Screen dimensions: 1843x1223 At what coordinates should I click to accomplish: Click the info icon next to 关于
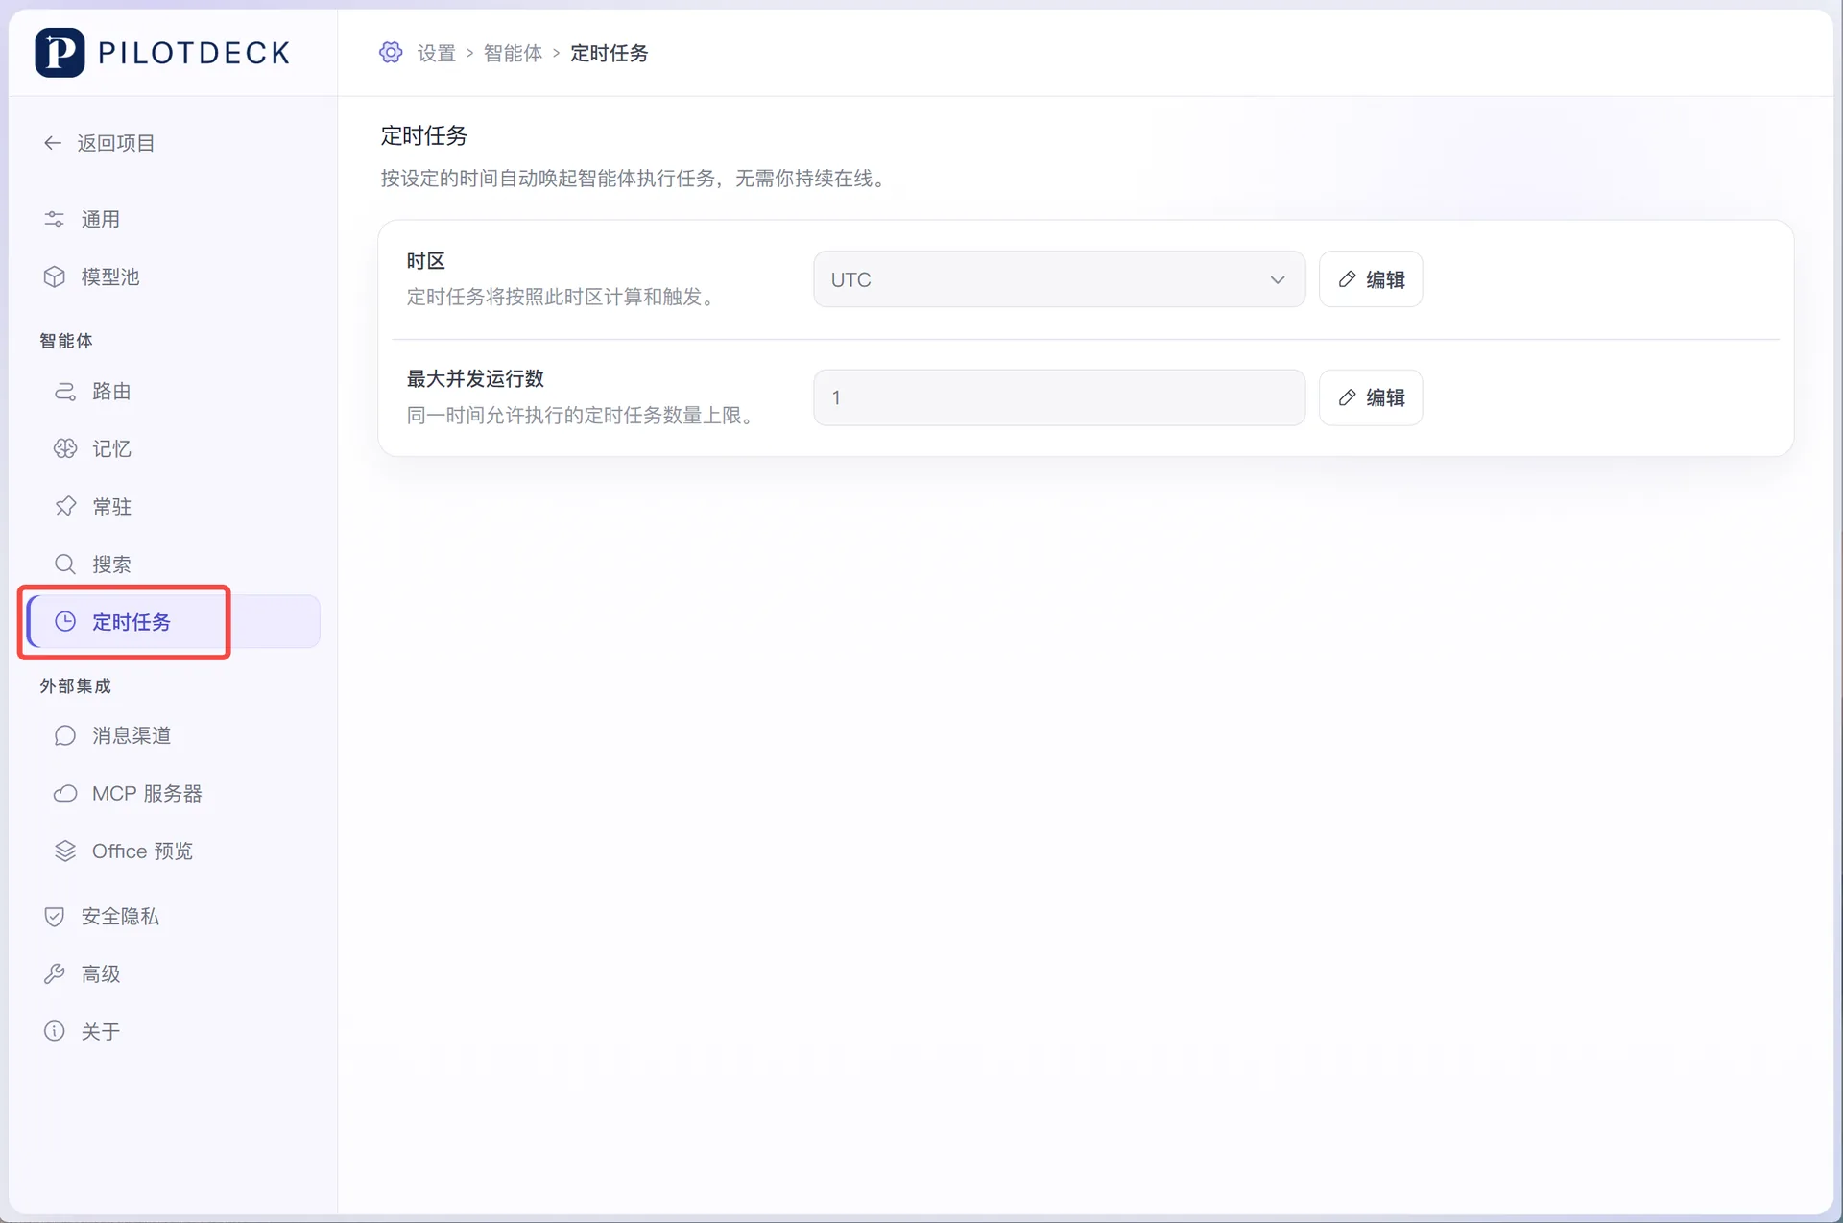click(55, 1031)
